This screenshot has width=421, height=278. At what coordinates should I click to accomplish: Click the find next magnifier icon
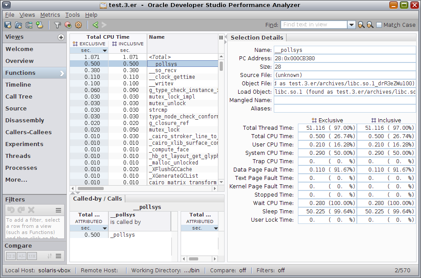[370, 25]
